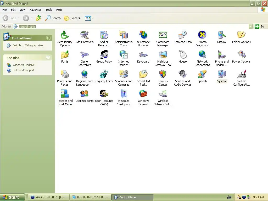Click in the Address input field
The height and width of the screenshot is (201, 268).
click(x=131, y=26)
